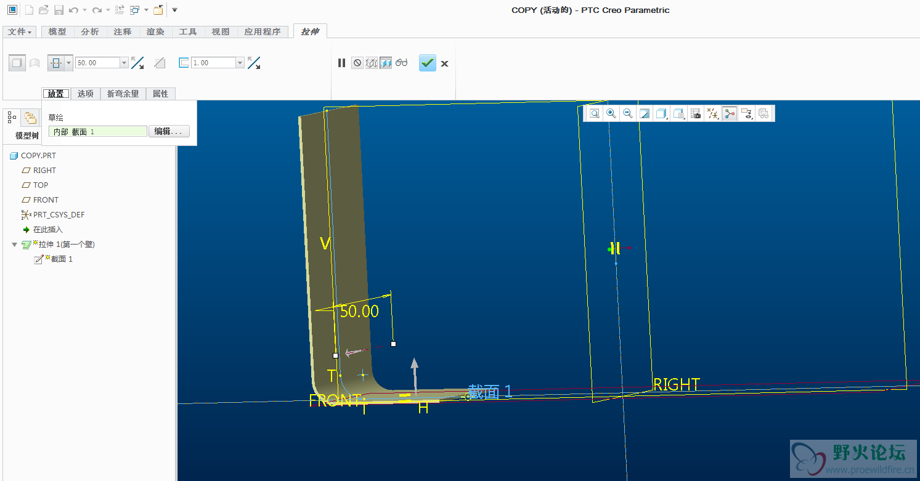
Task: Open the 属性 properties panel tab
Action: (161, 94)
